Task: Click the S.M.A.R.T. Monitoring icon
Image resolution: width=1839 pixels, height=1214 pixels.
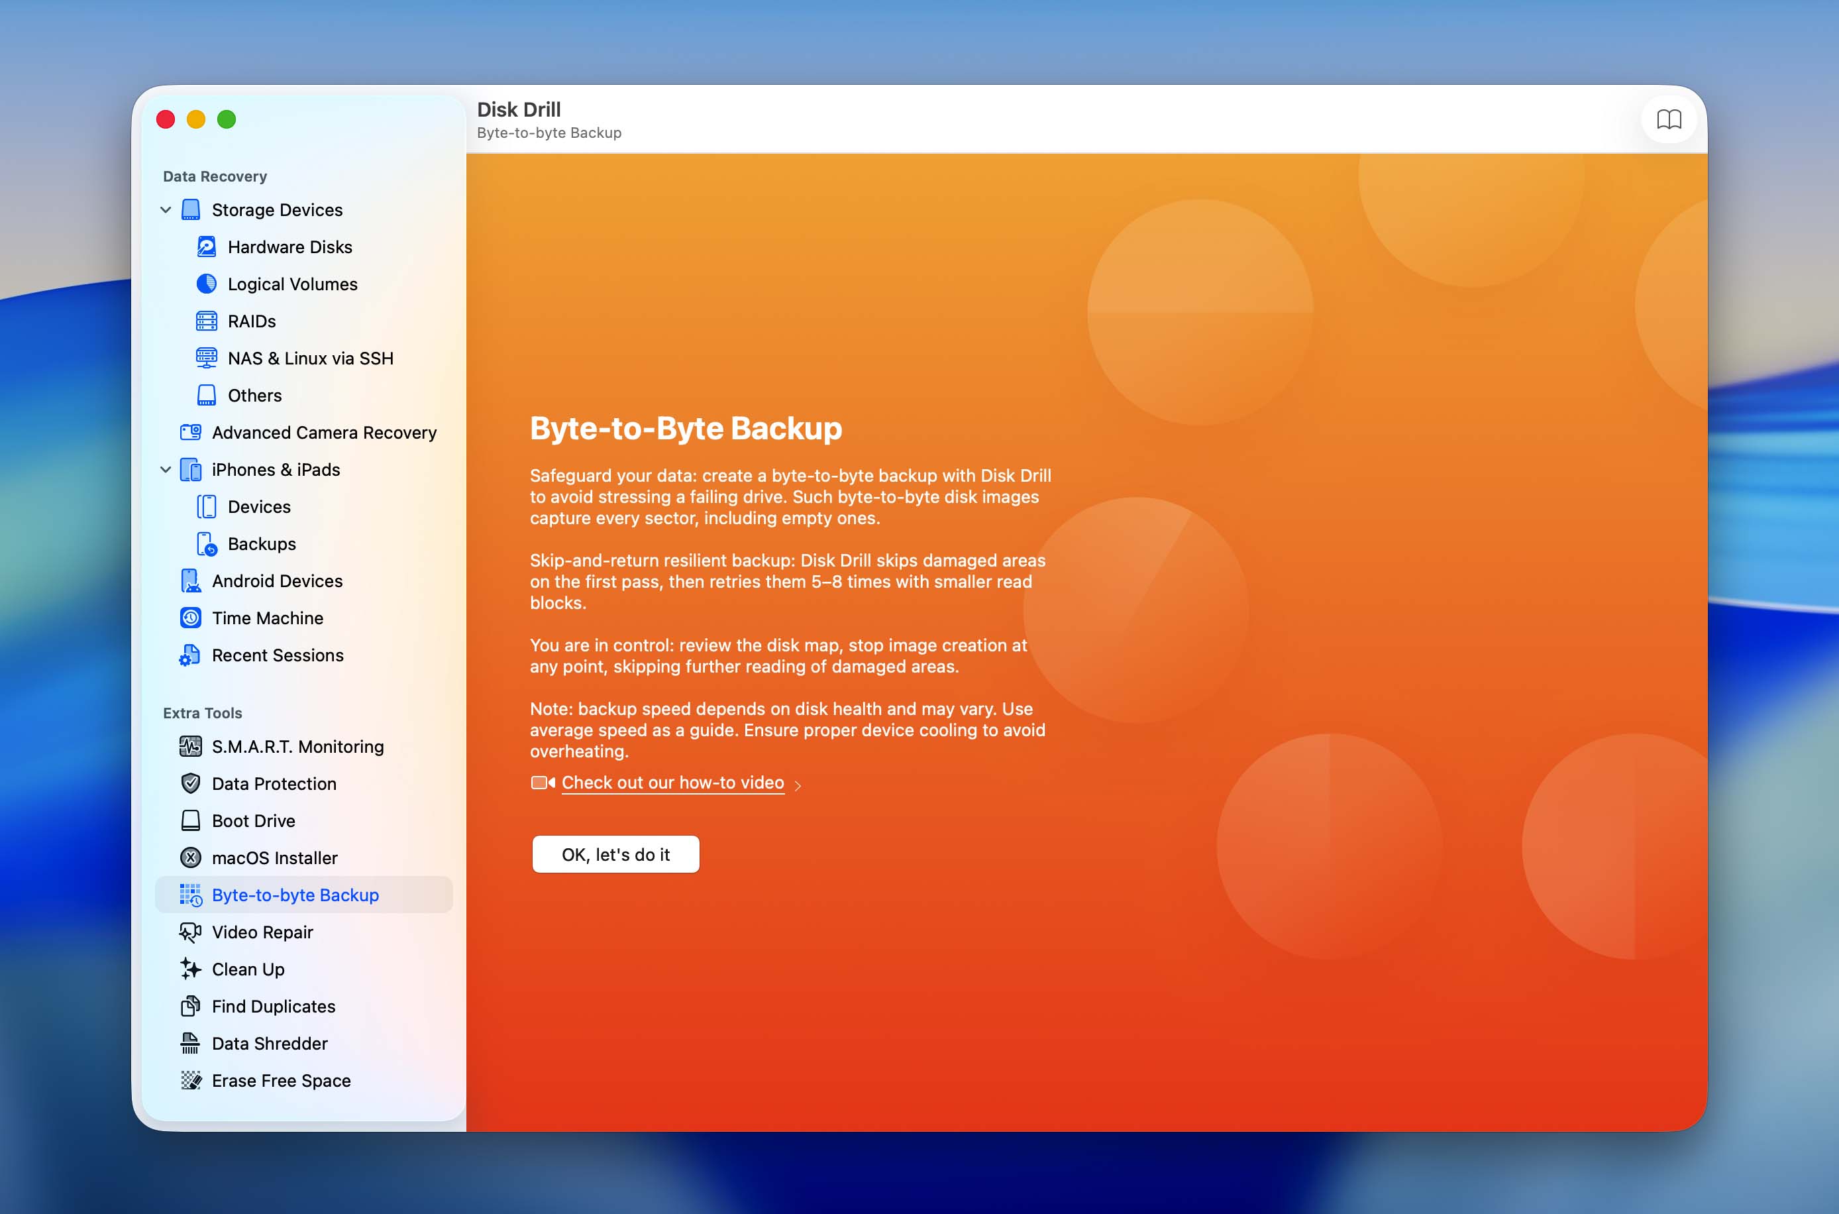Action: [190, 747]
